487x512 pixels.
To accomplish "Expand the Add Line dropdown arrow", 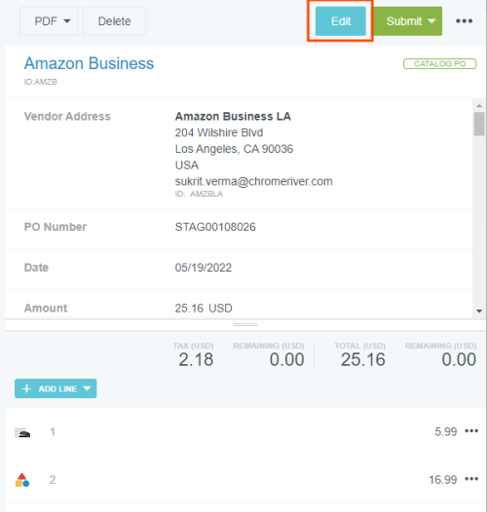I will [87, 388].
